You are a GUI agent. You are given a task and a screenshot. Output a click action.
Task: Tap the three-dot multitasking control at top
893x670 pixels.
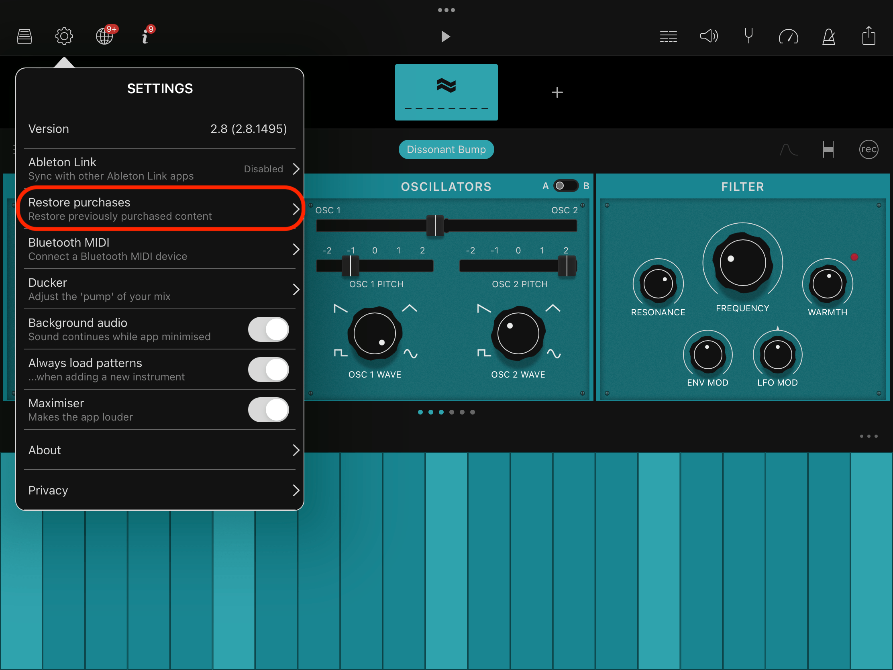(446, 10)
